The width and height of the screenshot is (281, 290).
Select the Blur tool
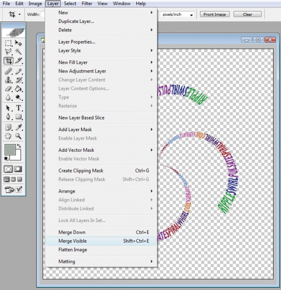[8, 97]
